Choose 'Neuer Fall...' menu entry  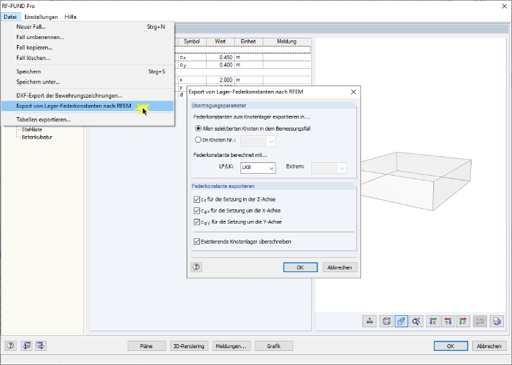[x=88, y=27]
